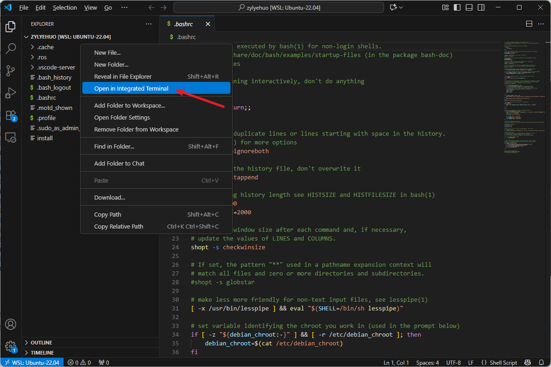The image size is (551, 367).
Task: Choose Copy Path in context menu
Action: [x=156, y=214]
